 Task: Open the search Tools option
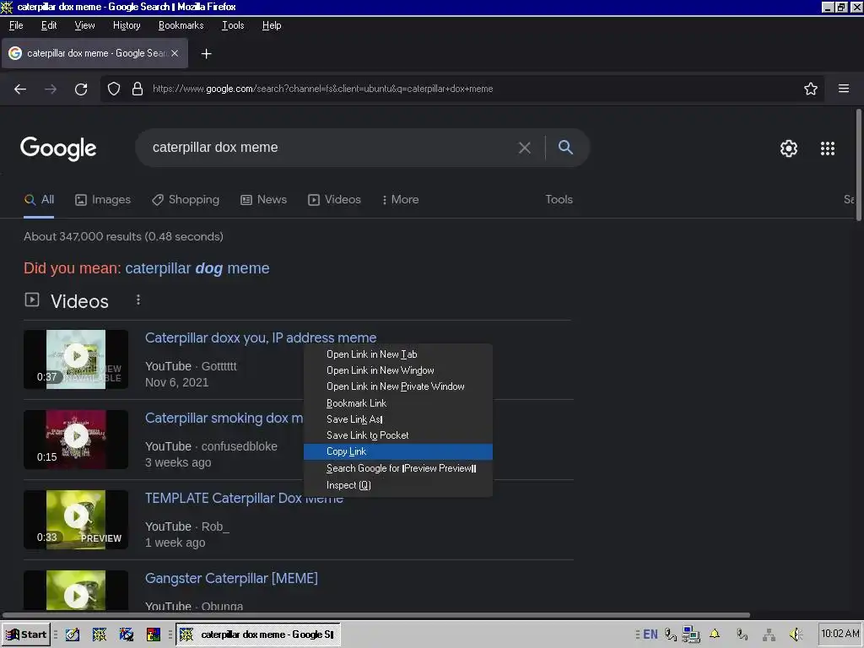point(559,199)
